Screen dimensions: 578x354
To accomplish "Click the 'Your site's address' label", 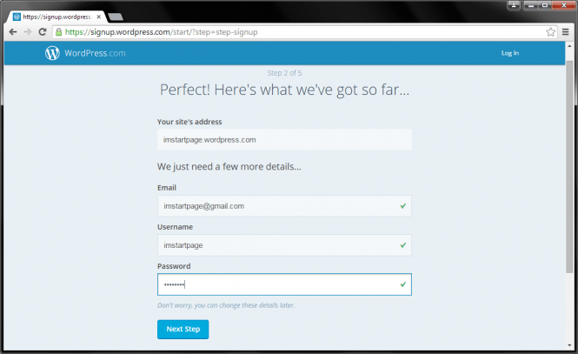I will (x=189, y=122).
